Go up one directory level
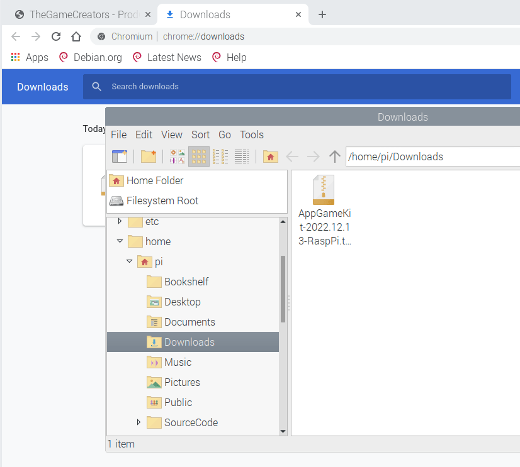The width and height of the screenshot is (520, 467). click(x=334, y=157)
